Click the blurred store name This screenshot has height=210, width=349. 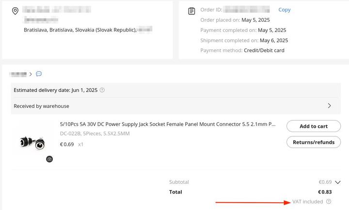tap(18, 74)
